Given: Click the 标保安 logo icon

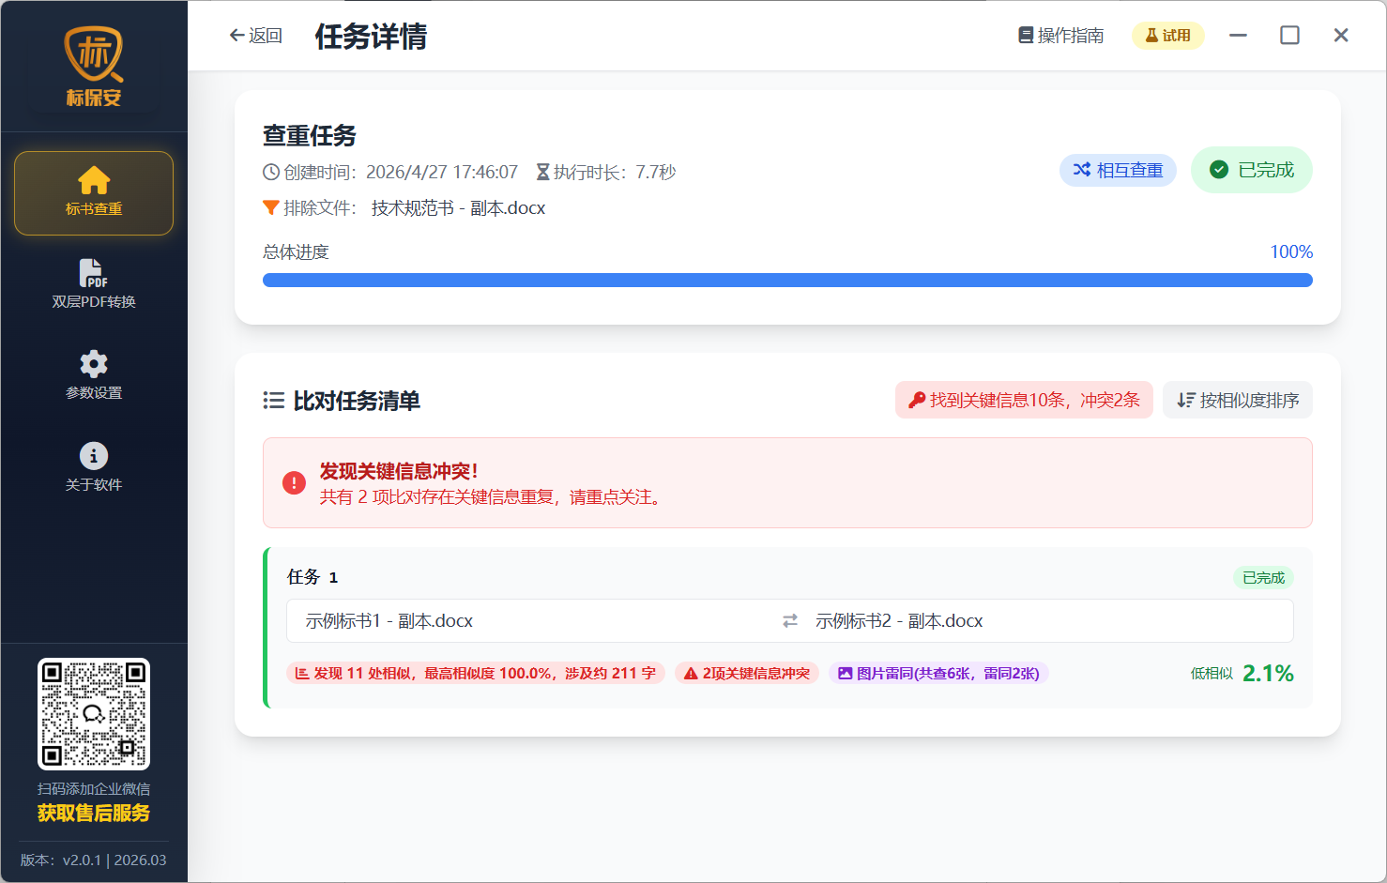Looking at the screenshot, I should tap(94, 66).
